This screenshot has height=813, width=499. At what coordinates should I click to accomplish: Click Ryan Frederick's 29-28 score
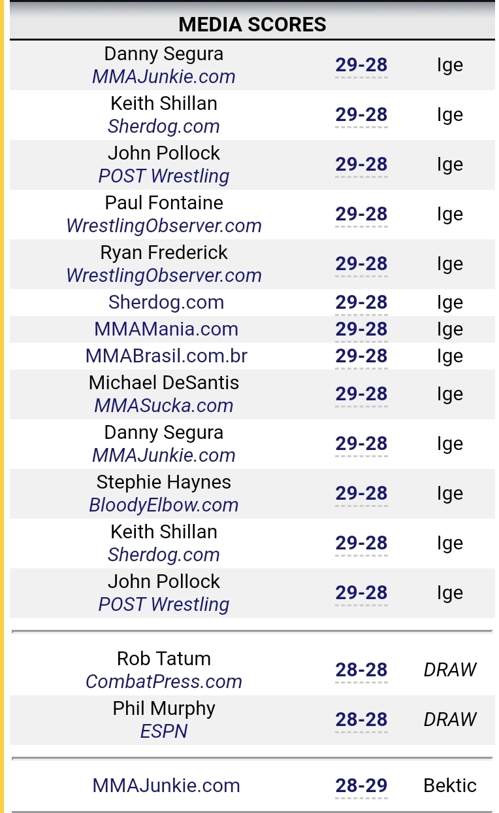point(361,264)
